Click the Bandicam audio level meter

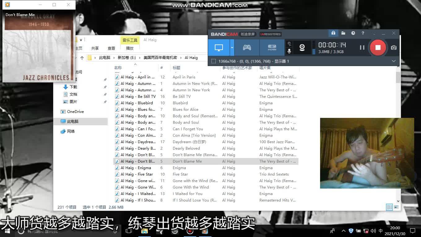point(314,48)
